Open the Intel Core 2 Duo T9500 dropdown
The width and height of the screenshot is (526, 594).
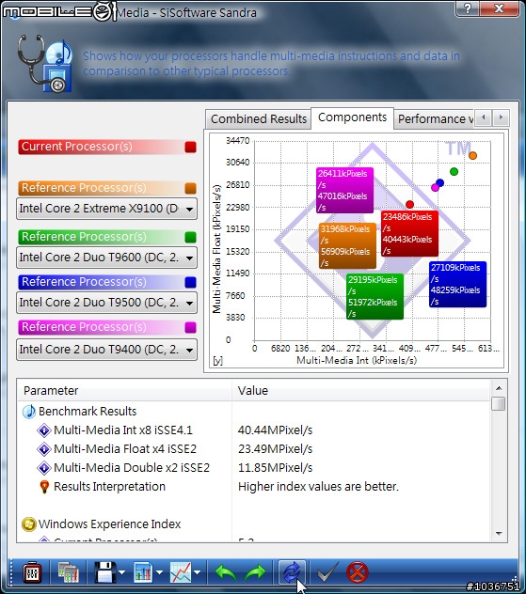[x=106, y=303]
